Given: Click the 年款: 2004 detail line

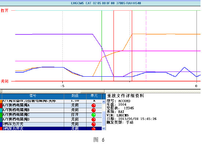Looking at the screenshot, I should tap(117, 105).
